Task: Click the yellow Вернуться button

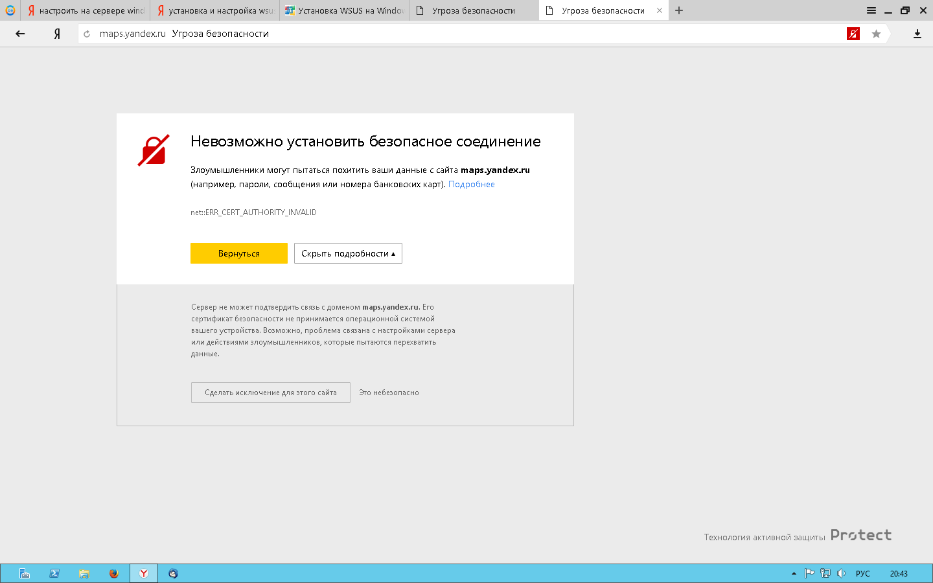Action: pos(239,253)
